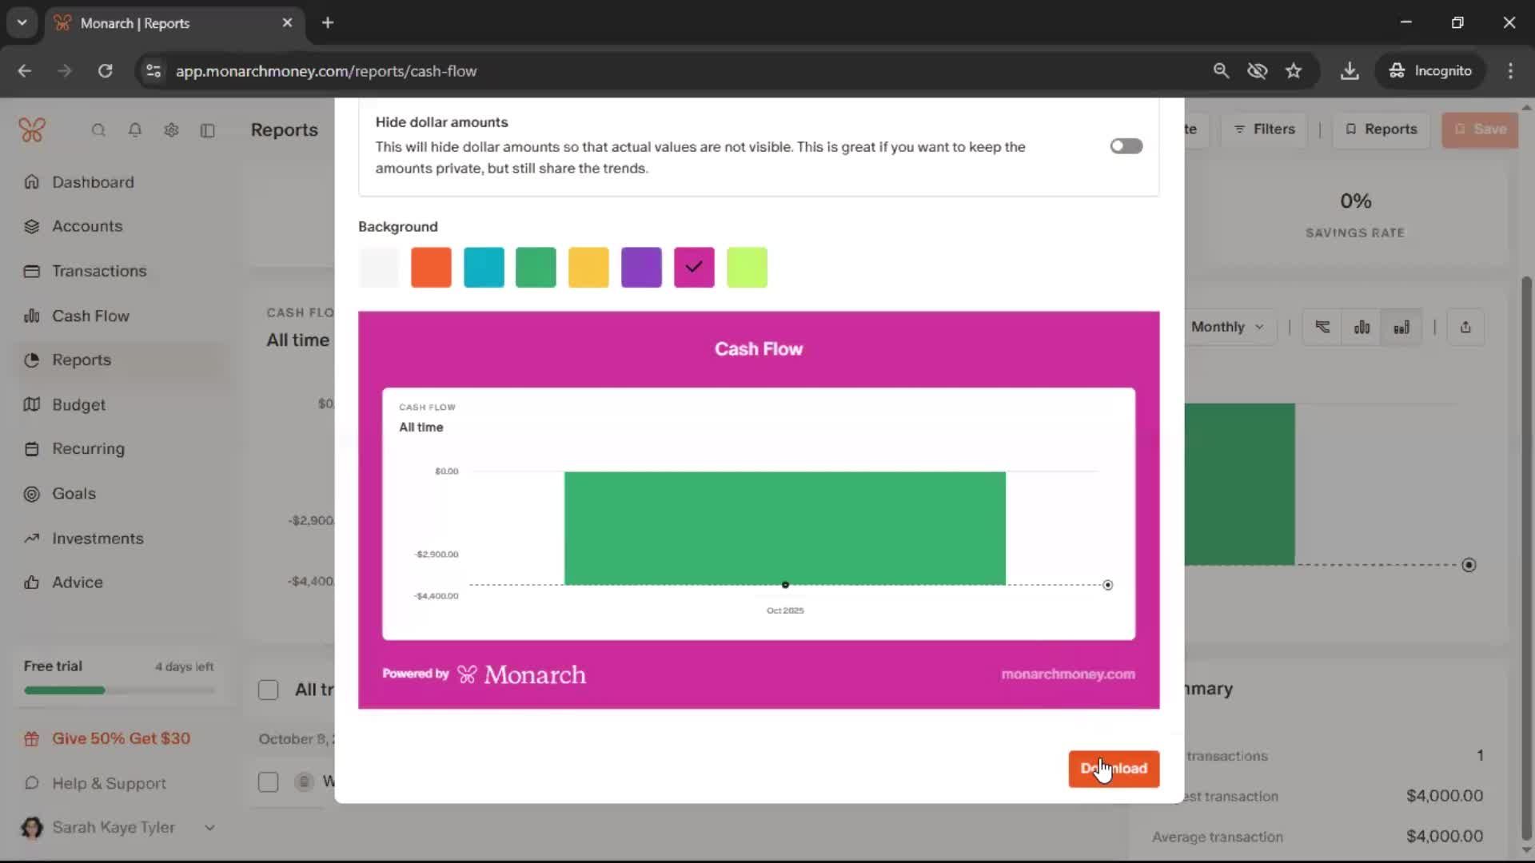1535x863 pixels.
Task: Toggle the Hide dollar amounts switch
Action: point(1126,146)
